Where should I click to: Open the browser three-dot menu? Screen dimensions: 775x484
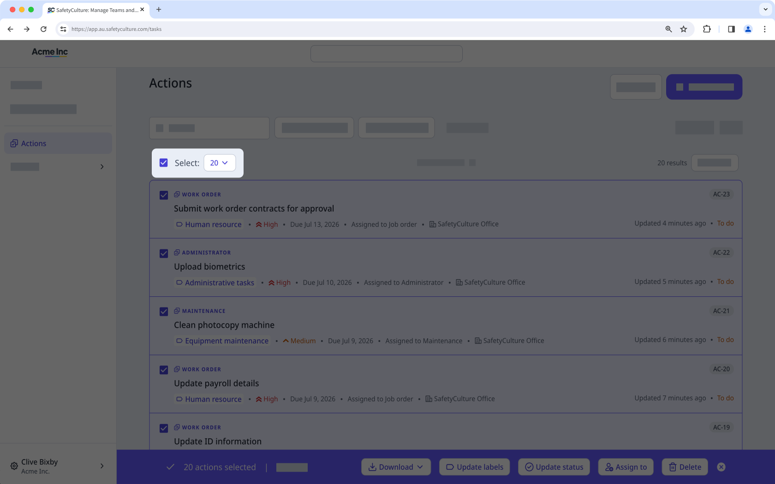(764, 29)
